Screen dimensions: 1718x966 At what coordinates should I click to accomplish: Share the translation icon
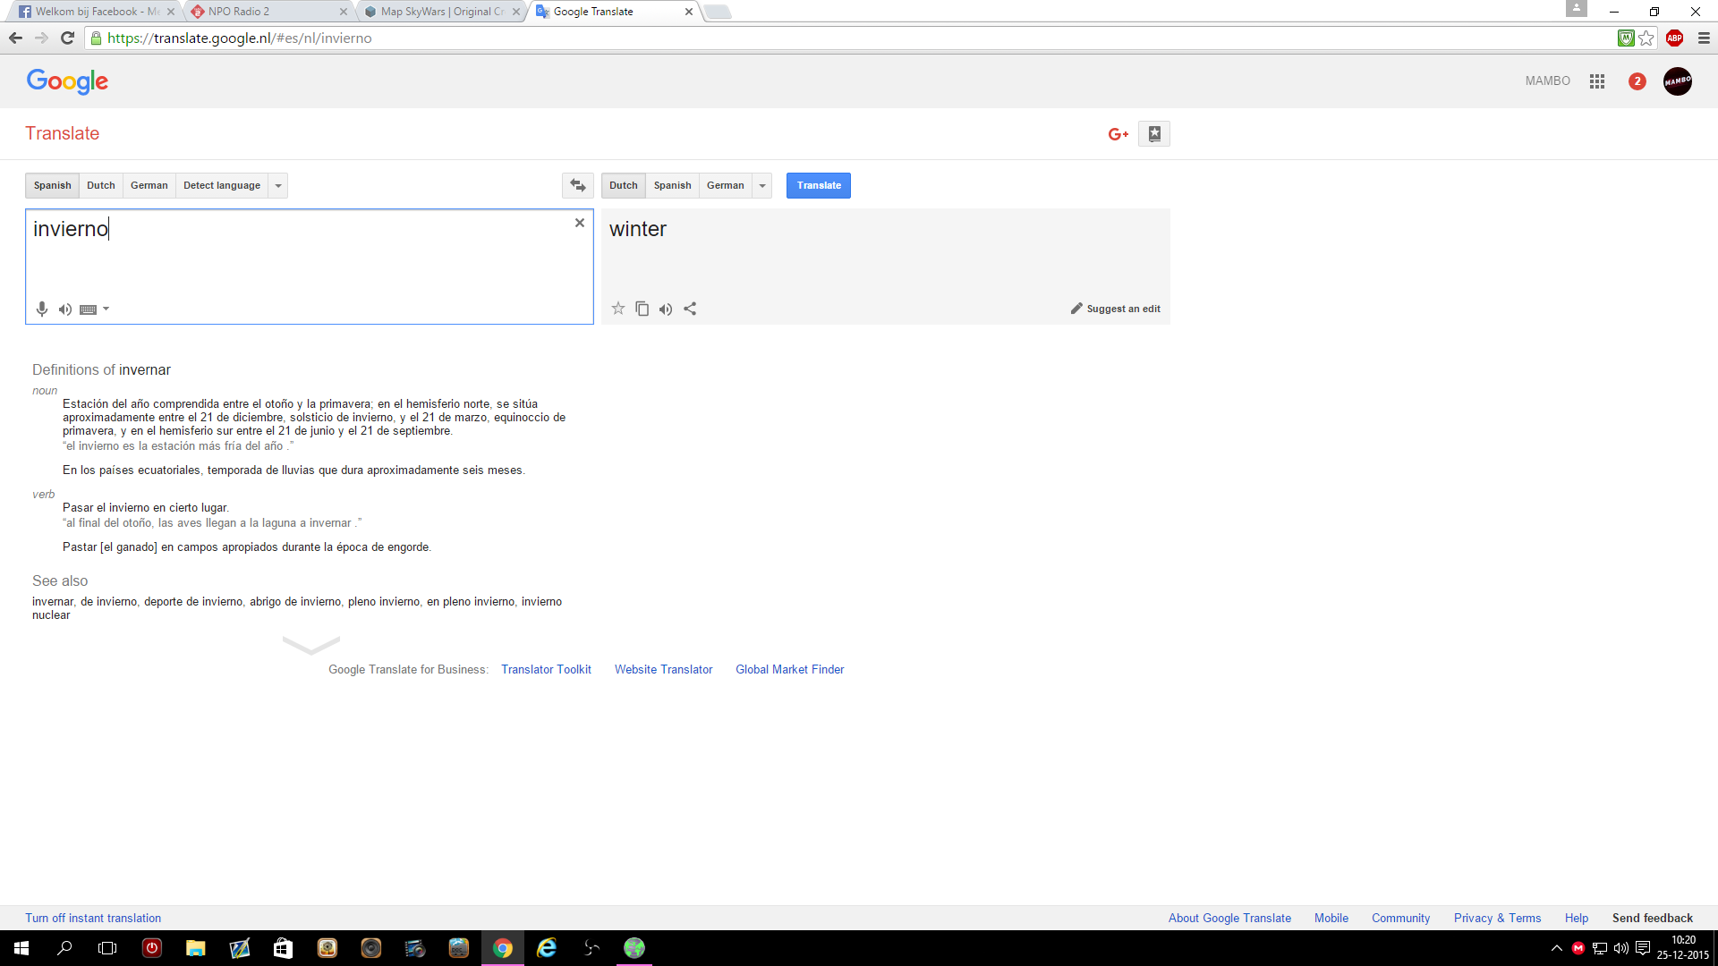tap(690, 309)
